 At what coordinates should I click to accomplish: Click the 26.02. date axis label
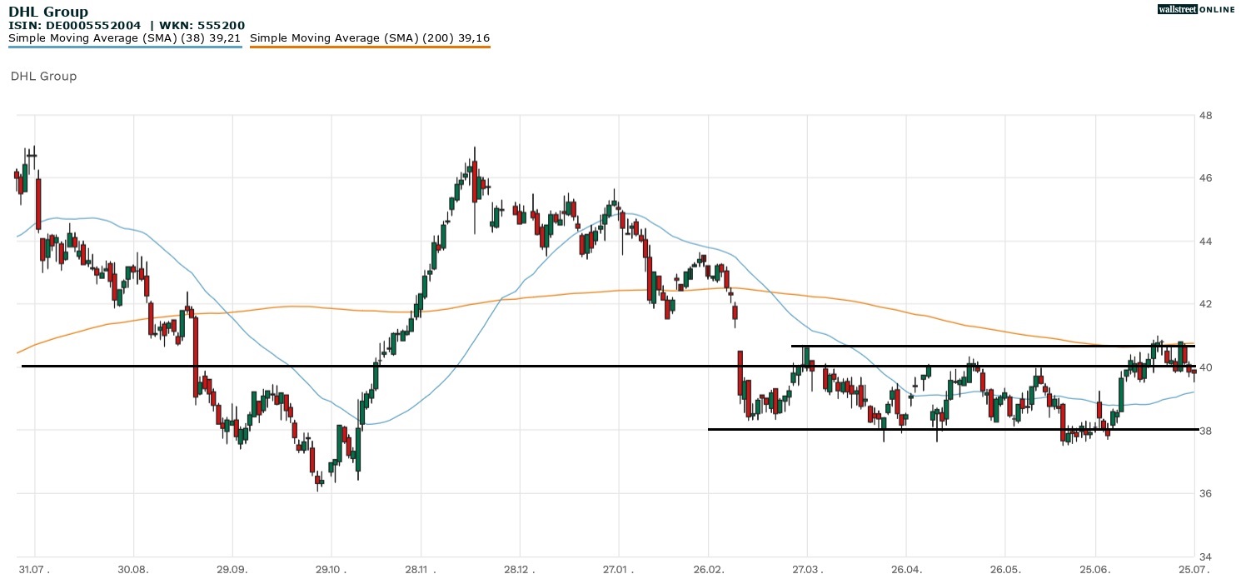(708, 568)
